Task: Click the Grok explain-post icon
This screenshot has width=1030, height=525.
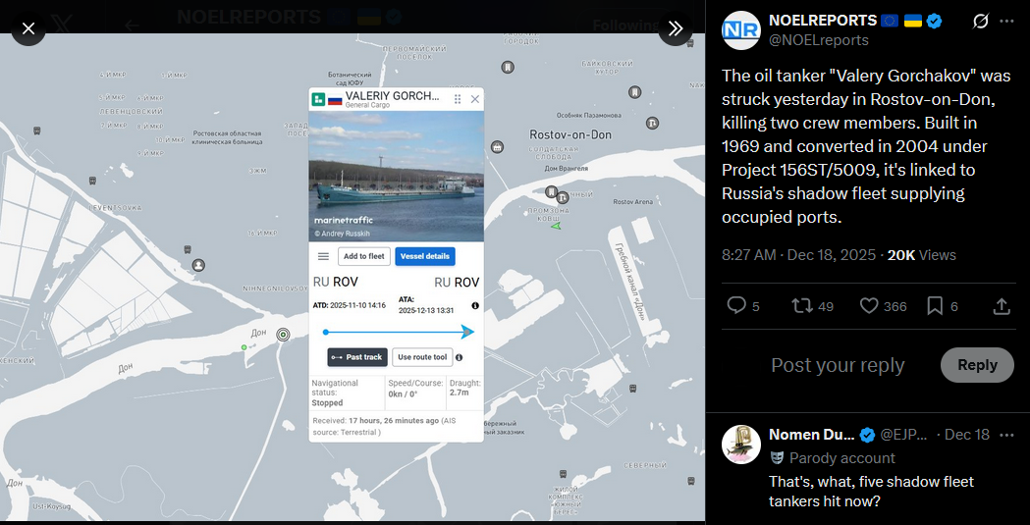Action: pyautogui.click(x=980, y=22)
